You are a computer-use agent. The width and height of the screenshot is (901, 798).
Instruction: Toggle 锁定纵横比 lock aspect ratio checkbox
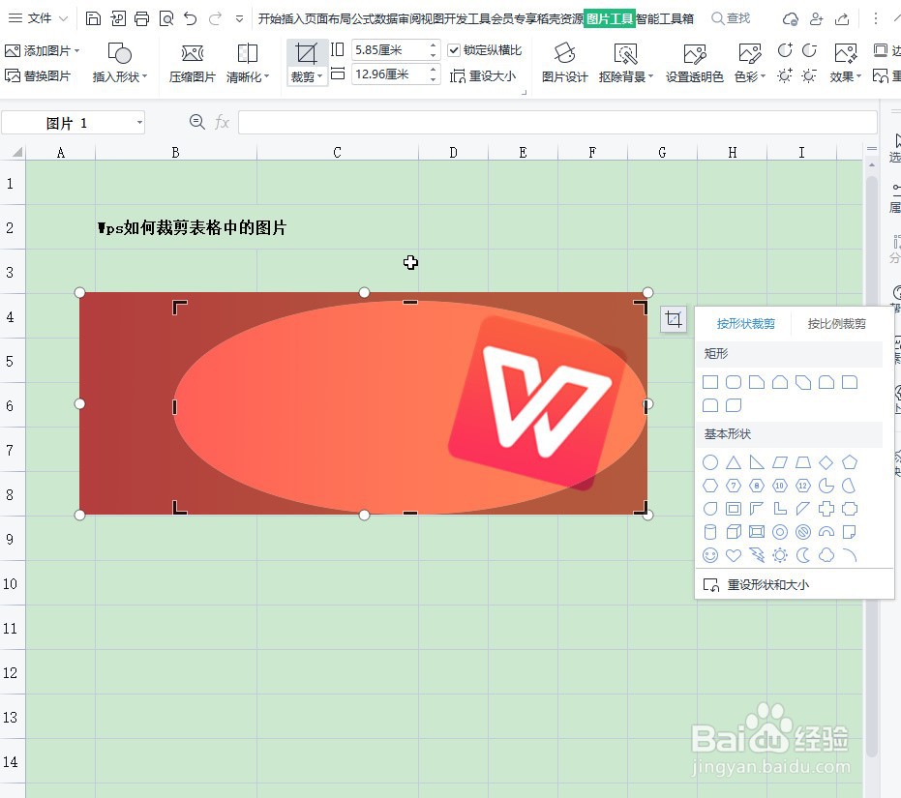pyautogui.click(x=454, y=50)
